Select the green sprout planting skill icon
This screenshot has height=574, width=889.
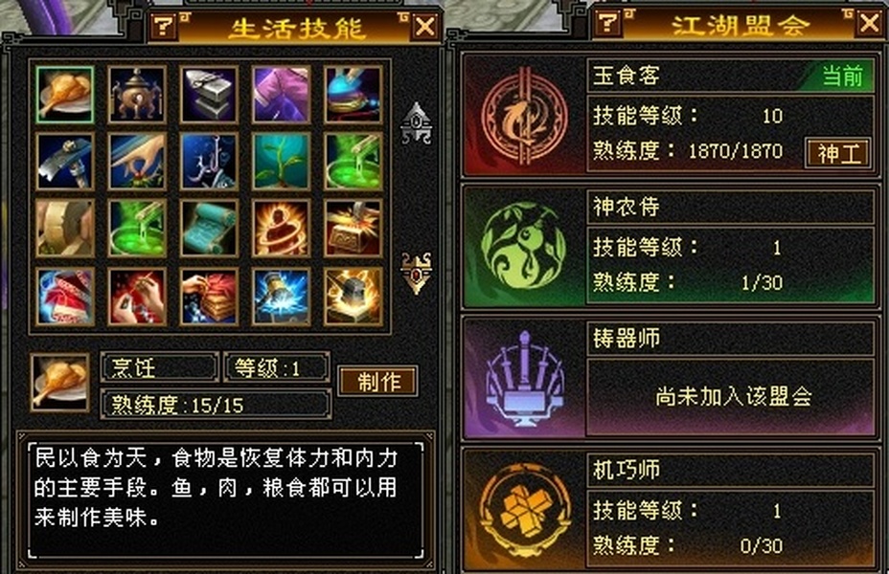[x=282, y=162]
